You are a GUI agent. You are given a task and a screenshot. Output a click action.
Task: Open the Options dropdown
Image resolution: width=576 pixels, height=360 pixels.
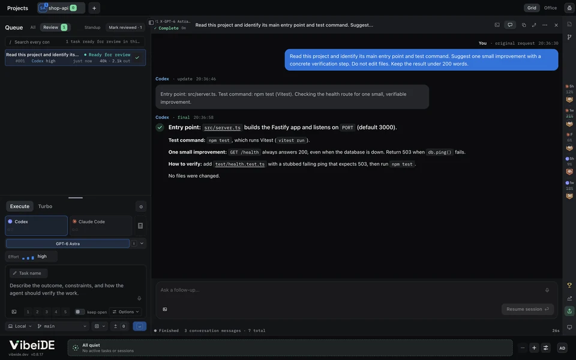[x=125, y=311]
